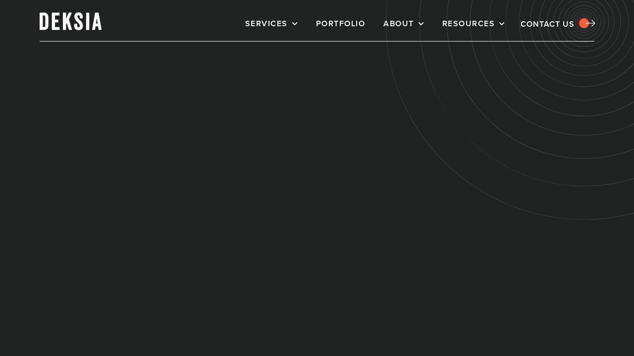Open the SERVICES navigation menu item

click(x=266, y=24)
